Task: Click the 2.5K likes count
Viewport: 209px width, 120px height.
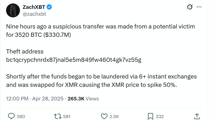Action: [x=115, y=116]
